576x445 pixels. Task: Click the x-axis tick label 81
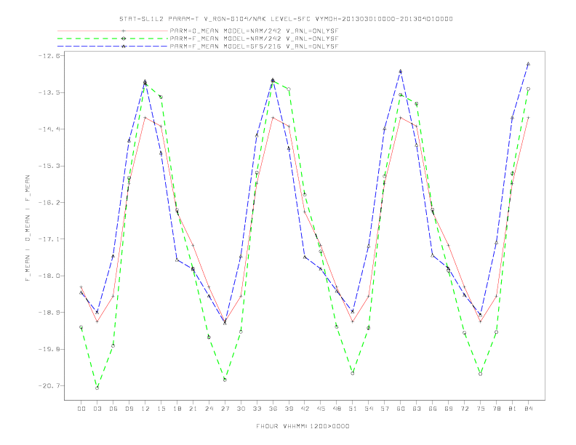click(513, 409)
